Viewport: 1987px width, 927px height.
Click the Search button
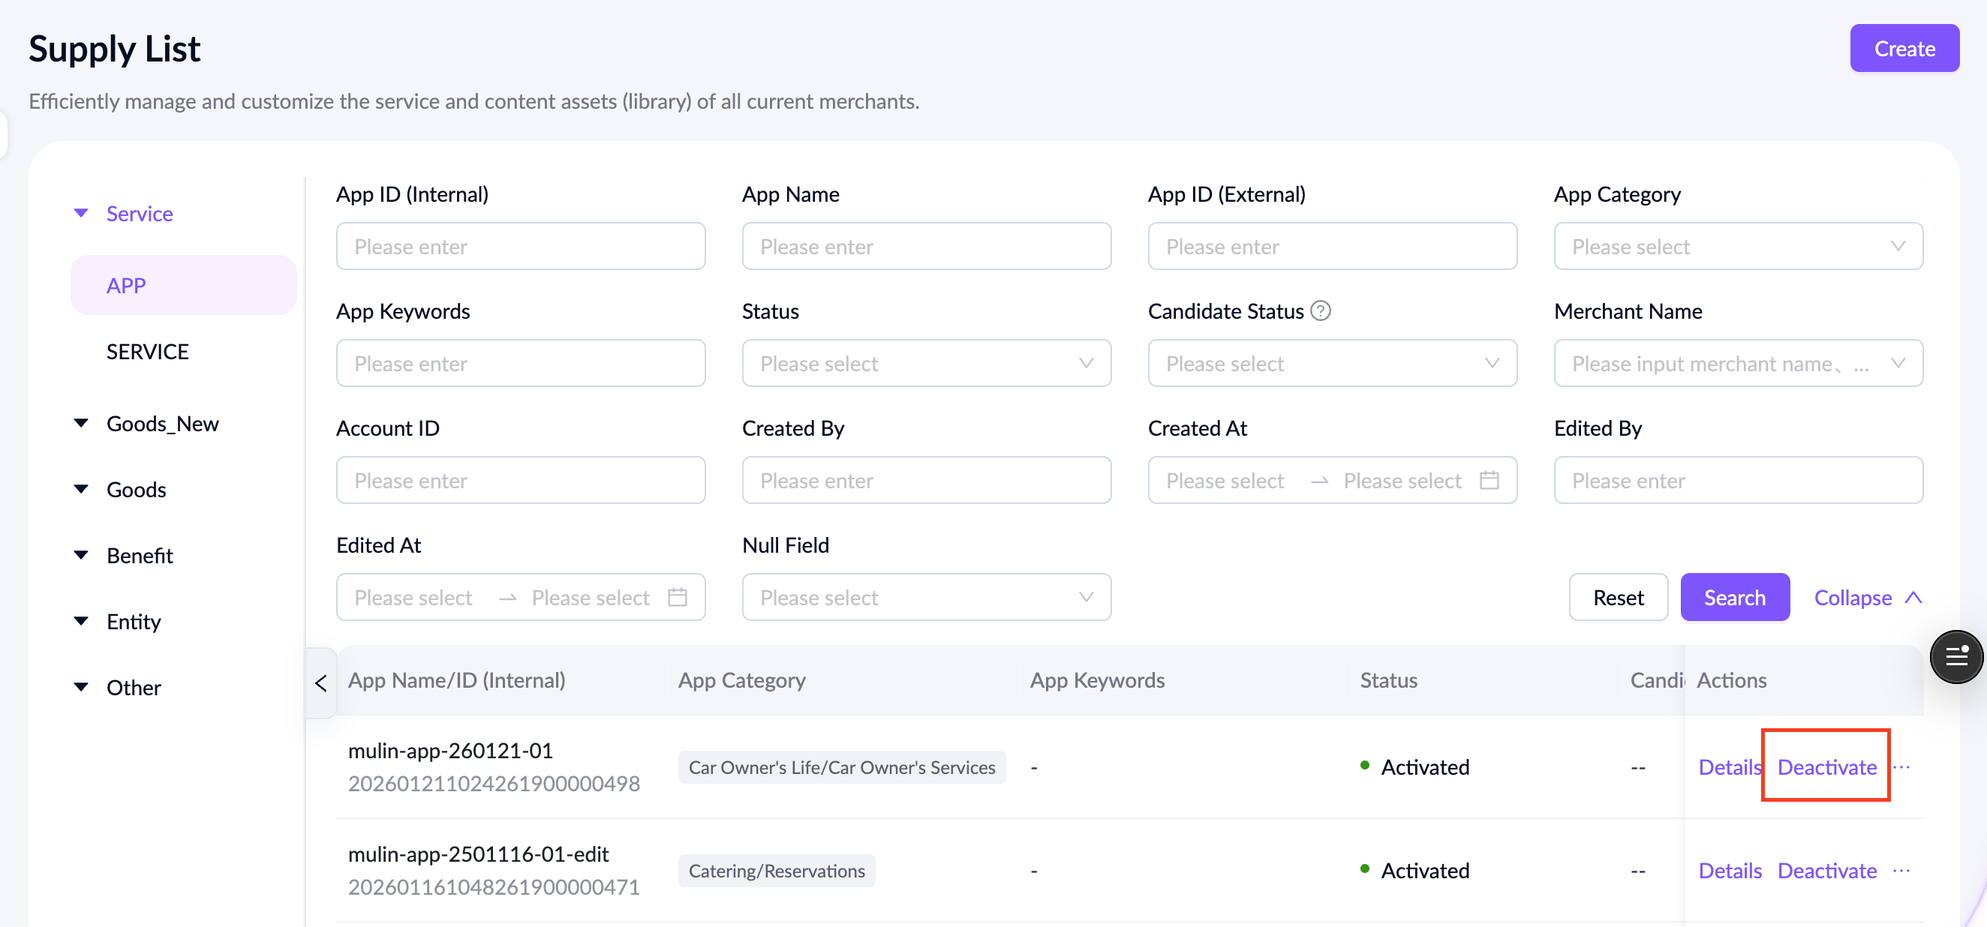pyautogui.click(x=1734, y=597)
